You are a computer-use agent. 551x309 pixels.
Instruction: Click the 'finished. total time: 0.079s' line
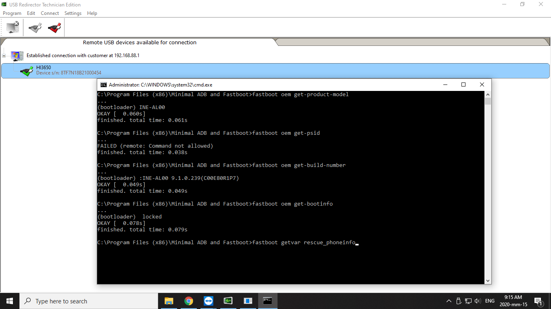pyautogui.click(x=142, y=230)
